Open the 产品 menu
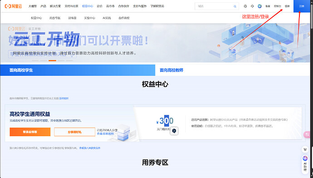Screen dimensions: 313x178 coord(43,6)
